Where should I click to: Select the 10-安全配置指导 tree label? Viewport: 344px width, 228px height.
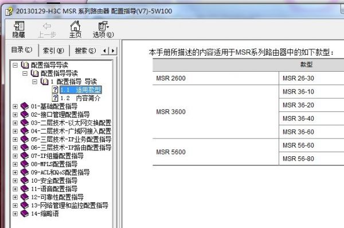click(54, 181)
